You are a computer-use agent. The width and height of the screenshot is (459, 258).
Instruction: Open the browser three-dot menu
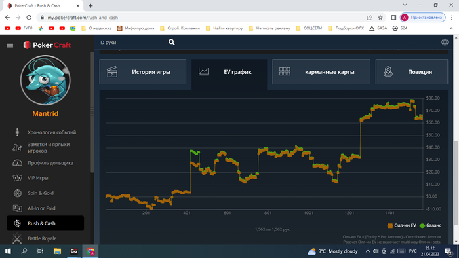452,18
